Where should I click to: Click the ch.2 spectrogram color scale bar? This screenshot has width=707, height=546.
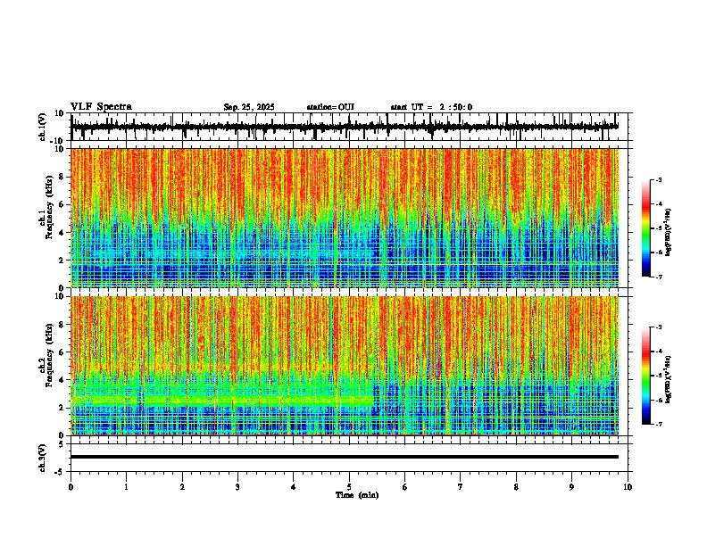[646, 376]
